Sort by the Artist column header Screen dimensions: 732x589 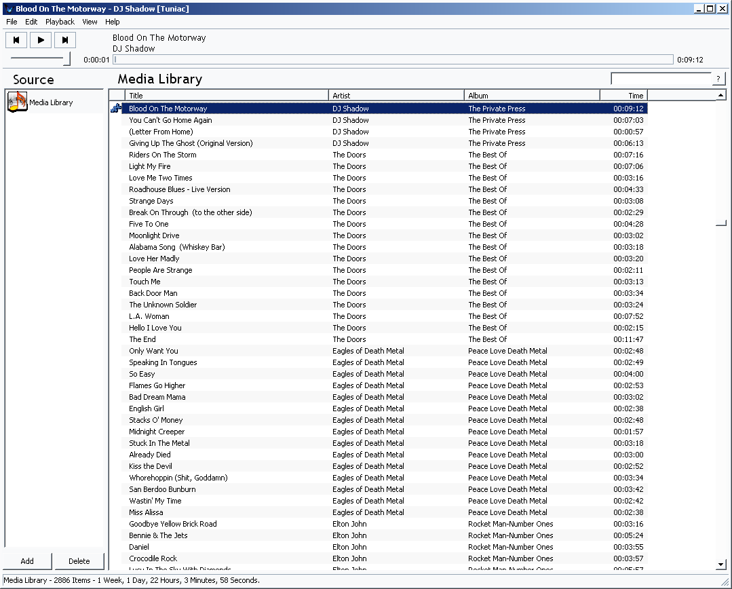[396, 95]
